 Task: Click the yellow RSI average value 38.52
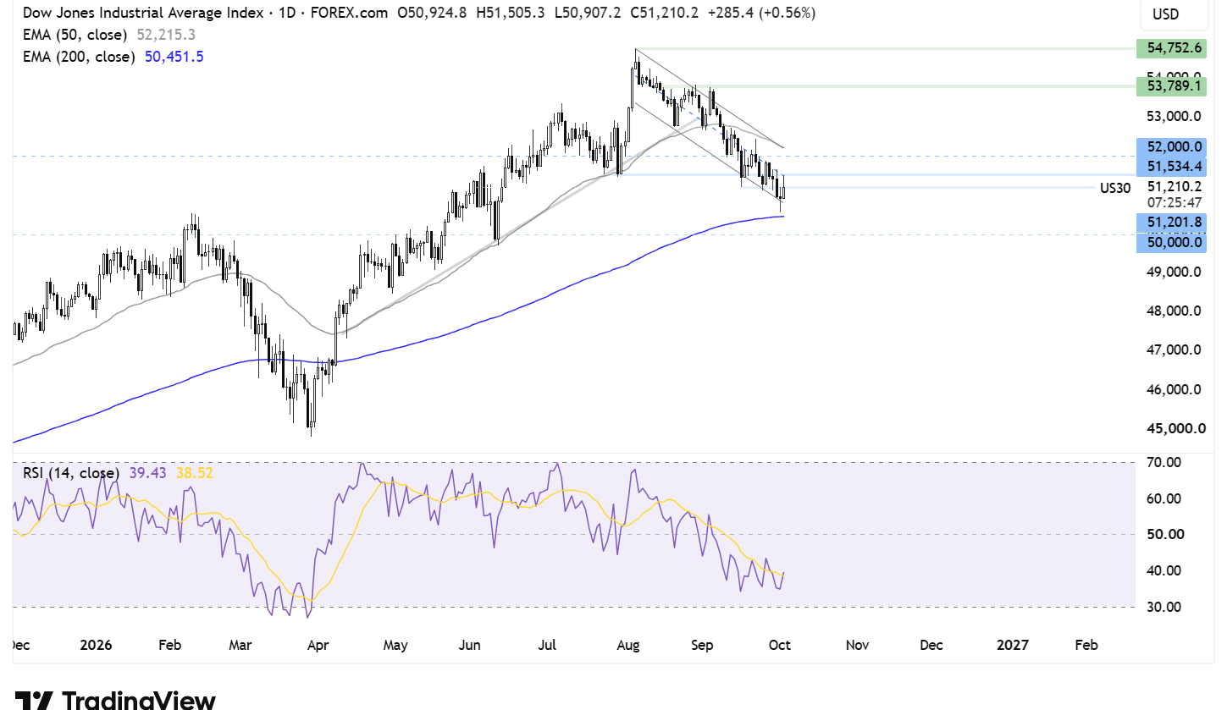[x=194, y=473]
